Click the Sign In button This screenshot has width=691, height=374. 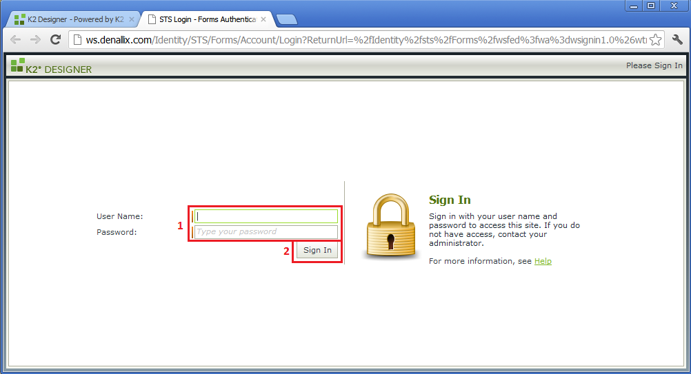pyautogui.click(x=317, y=250)
